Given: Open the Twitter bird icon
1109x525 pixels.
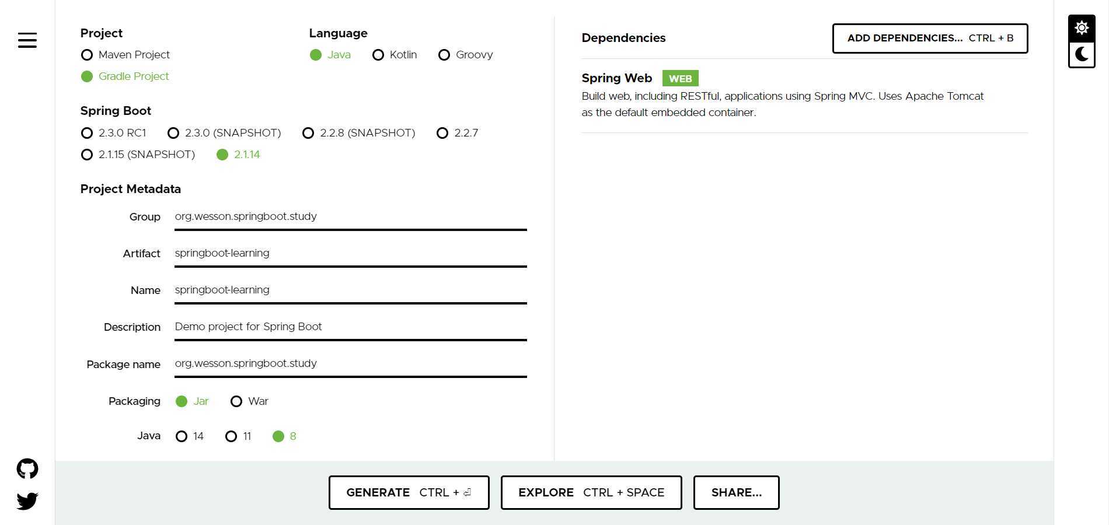Looking at the screenshot, I should click(x=27, y=501).
